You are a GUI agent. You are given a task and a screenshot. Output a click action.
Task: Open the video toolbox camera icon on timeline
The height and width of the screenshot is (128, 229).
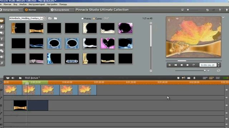point(8,78)
